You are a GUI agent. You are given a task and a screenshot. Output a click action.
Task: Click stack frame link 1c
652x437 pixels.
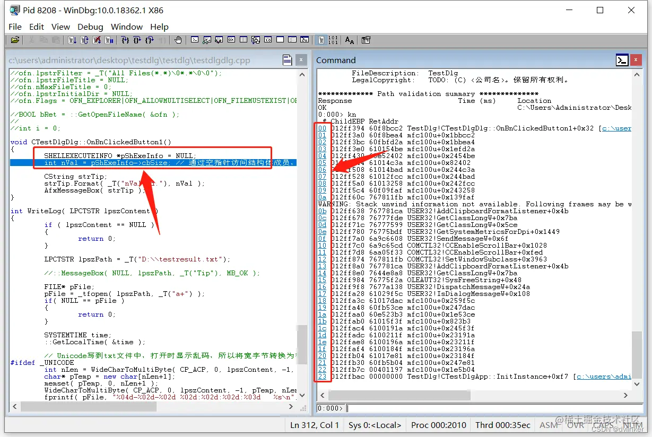pos(322,328)
